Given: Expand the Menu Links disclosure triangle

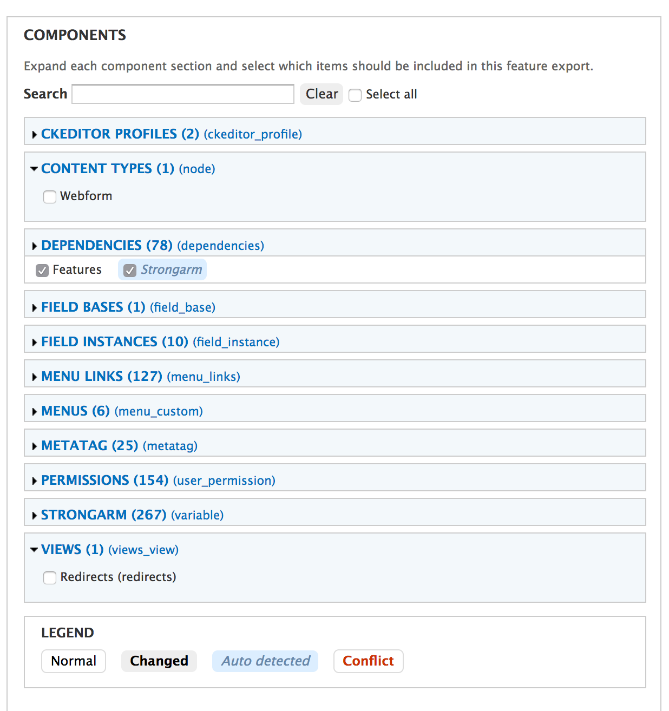Looking at the screenshot, I should [x=35, y=377].
